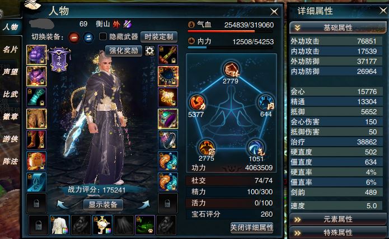Select the white outfit fashion slot
The width and height of the screenshot is (389, 239).
pos(59,225)
